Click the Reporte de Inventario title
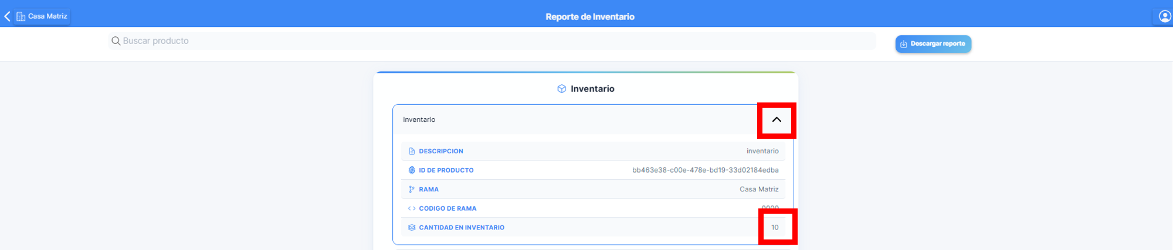 coord(590,16)
